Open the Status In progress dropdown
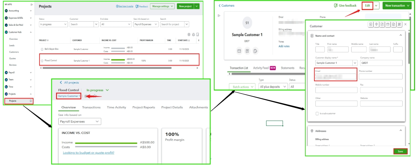 tap(53, 24)
